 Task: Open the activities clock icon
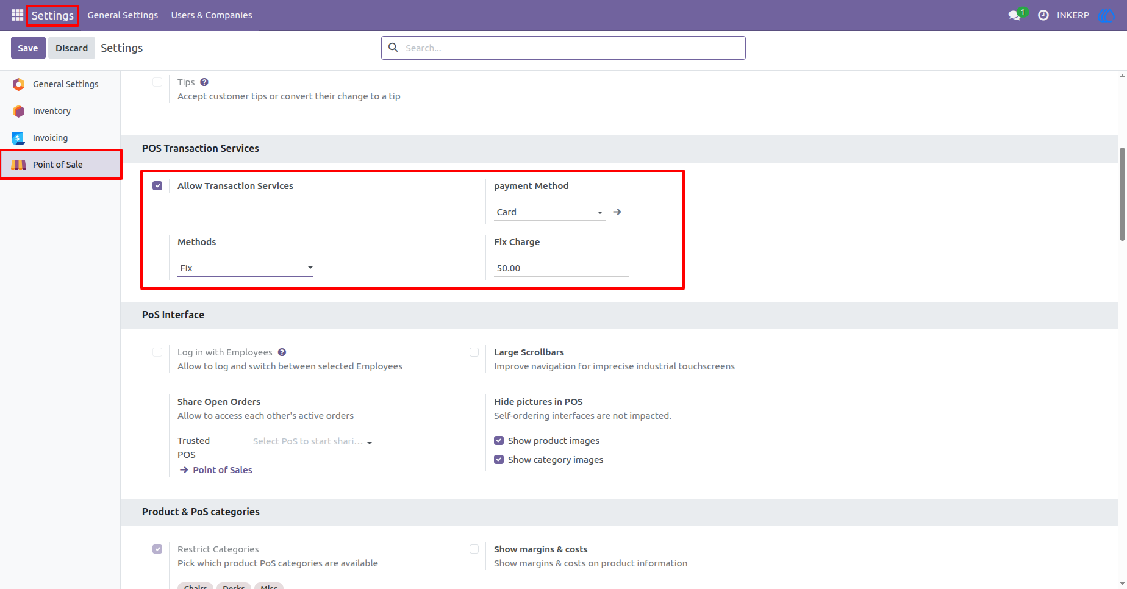1043,15
